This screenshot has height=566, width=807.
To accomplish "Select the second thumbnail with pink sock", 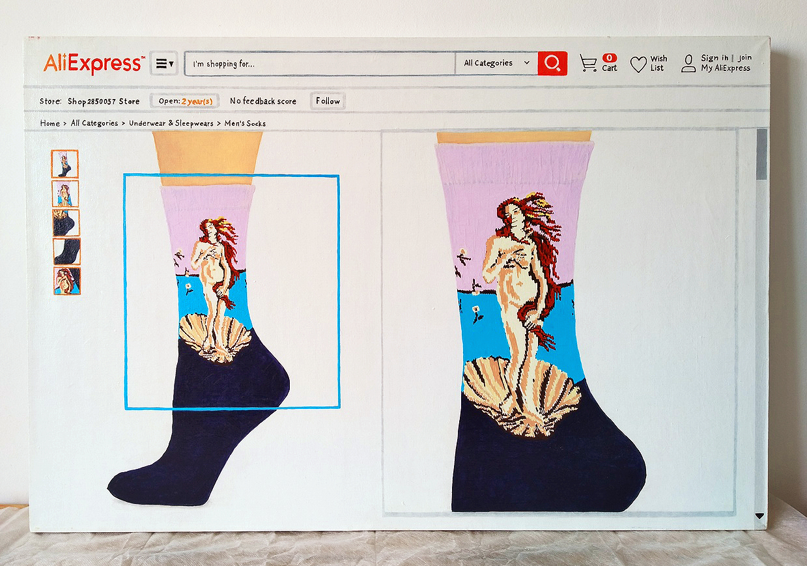I will tap(66, 193).
